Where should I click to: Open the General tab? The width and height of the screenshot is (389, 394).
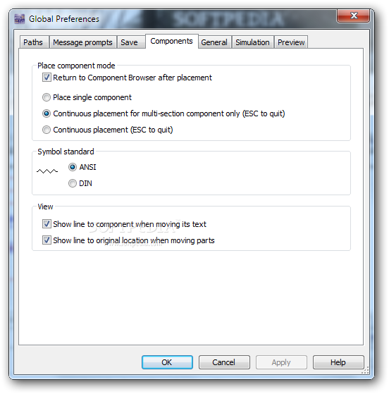click(x=214, y=42)
